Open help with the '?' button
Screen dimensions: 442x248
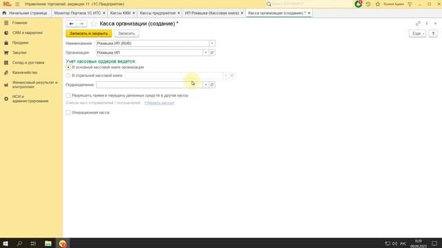point(433,34)
